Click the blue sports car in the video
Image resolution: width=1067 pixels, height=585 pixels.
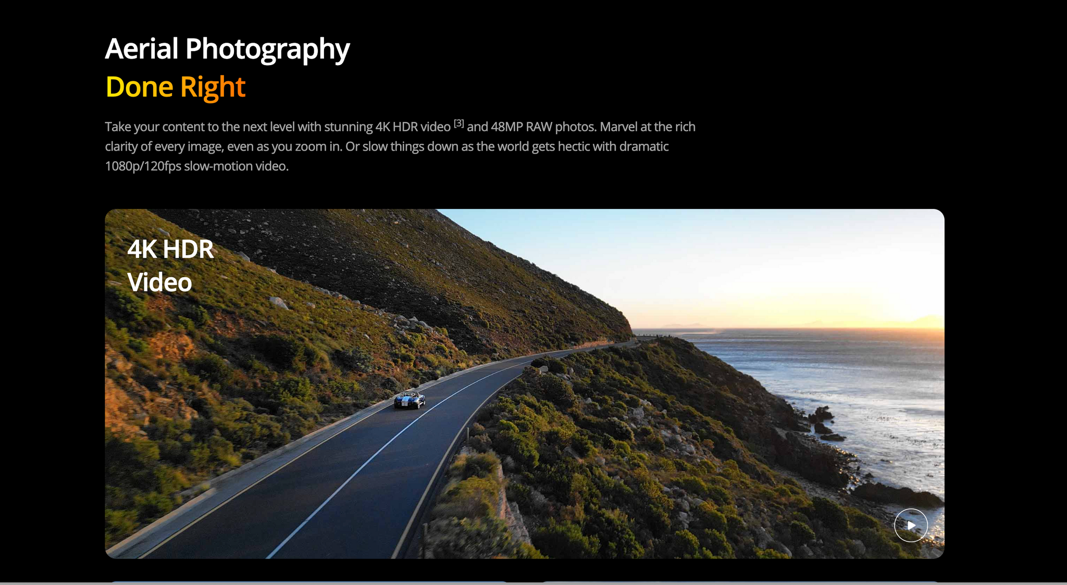[x=410, y=400]
